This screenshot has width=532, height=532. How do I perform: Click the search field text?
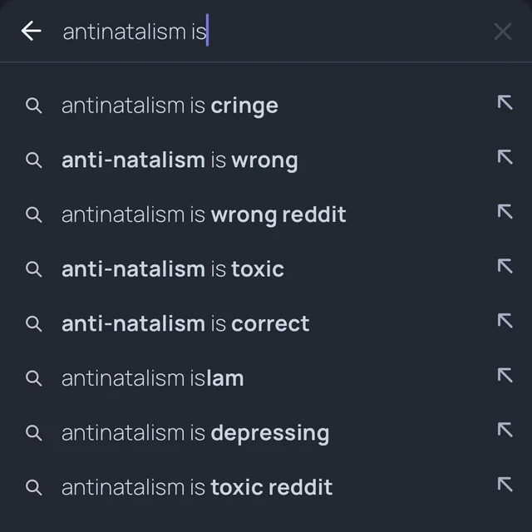[x=133, y=32]
